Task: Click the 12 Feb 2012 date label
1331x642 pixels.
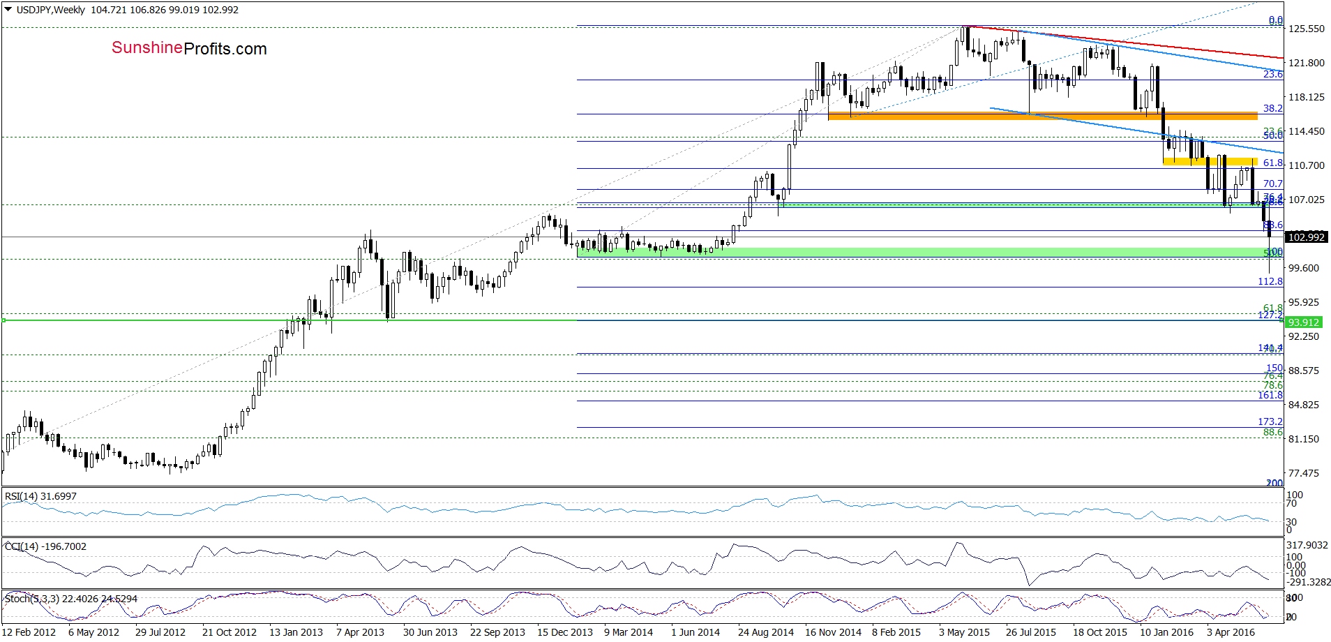Action: [29, 632]
